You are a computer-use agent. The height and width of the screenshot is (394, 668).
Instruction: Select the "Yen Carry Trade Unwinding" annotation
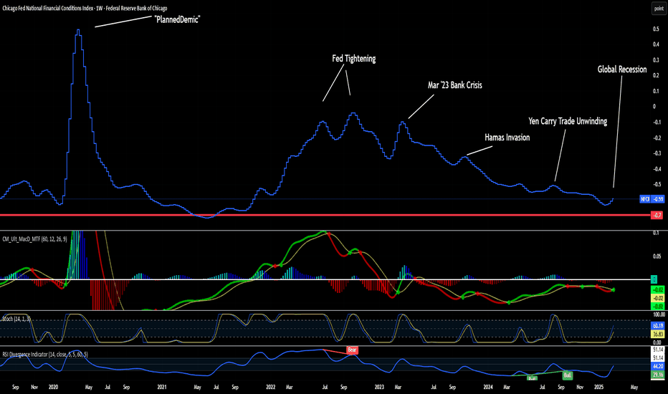click(x=568, y=121)
